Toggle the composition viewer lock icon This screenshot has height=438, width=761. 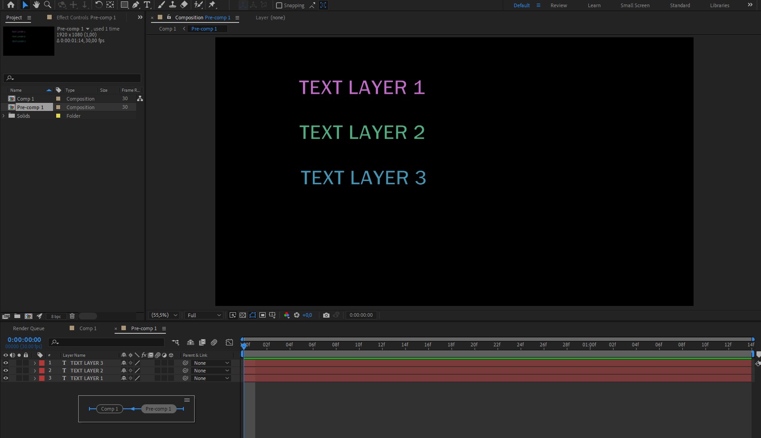click(x=169, y=17)
